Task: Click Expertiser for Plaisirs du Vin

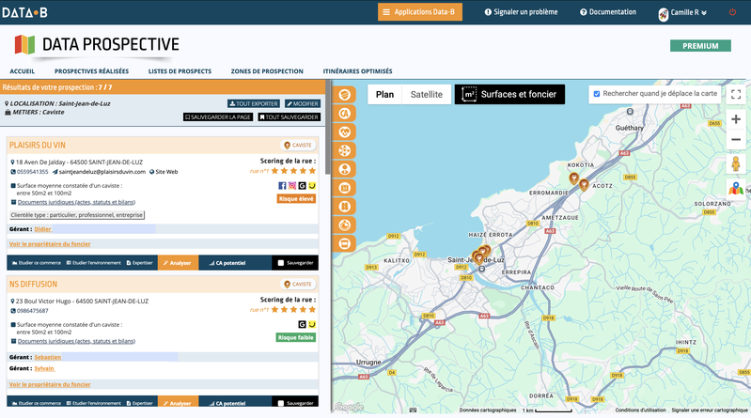Action: (139, 263)
